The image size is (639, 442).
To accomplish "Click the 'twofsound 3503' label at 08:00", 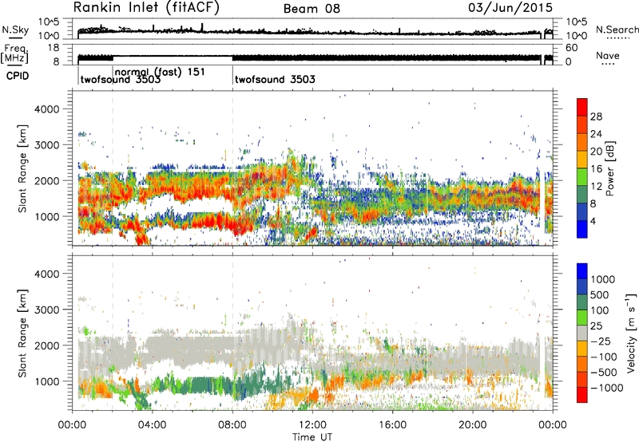I will (275, 79).
